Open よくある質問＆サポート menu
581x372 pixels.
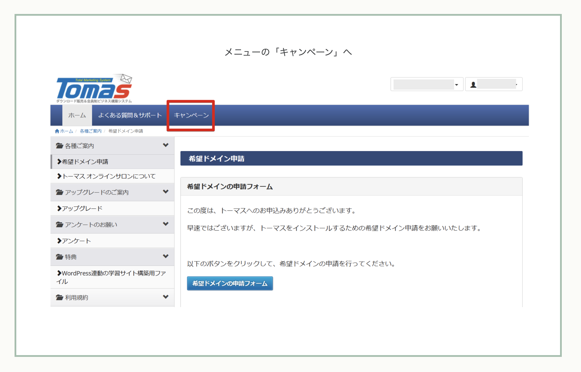tap(130, 116)
